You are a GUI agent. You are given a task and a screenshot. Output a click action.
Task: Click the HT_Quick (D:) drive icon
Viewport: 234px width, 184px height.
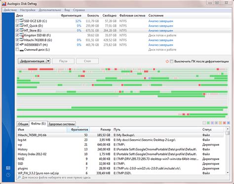[22, 26]
